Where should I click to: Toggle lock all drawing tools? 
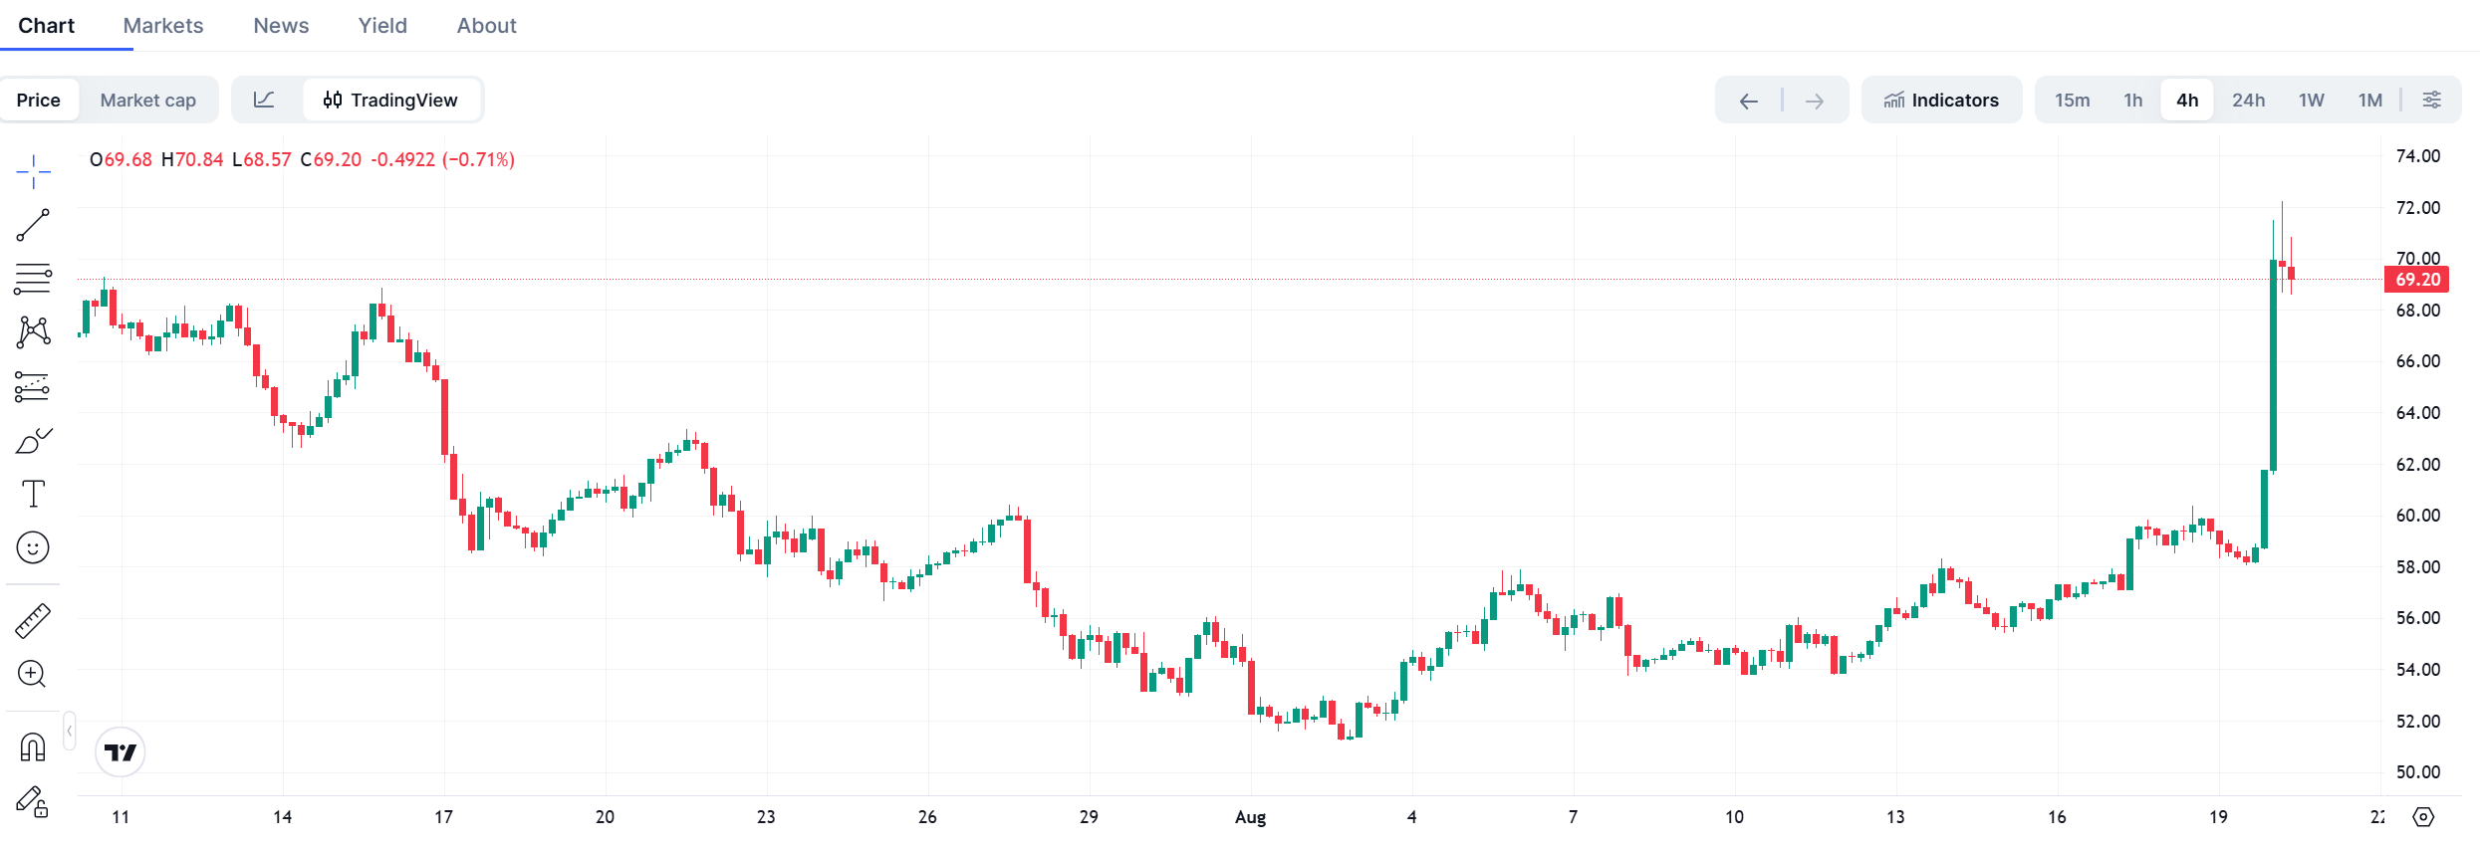(33, 801)
